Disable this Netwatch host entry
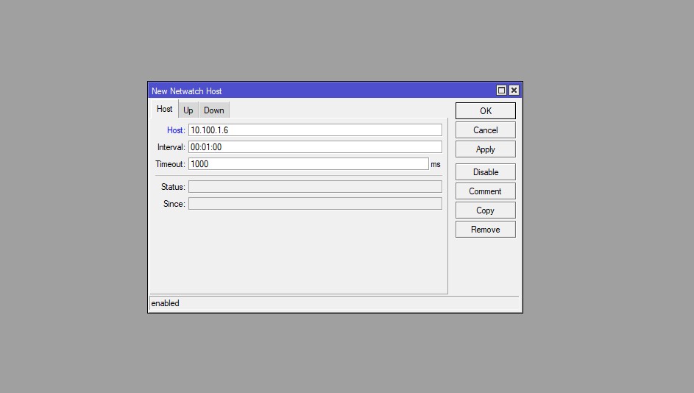The width and height of the screenshot is (694, 393). (485, 172)
